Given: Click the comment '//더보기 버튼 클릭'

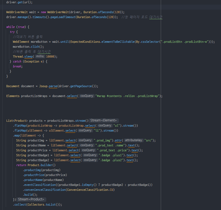Looking at the screenshot, I should [x=28, y=37].
